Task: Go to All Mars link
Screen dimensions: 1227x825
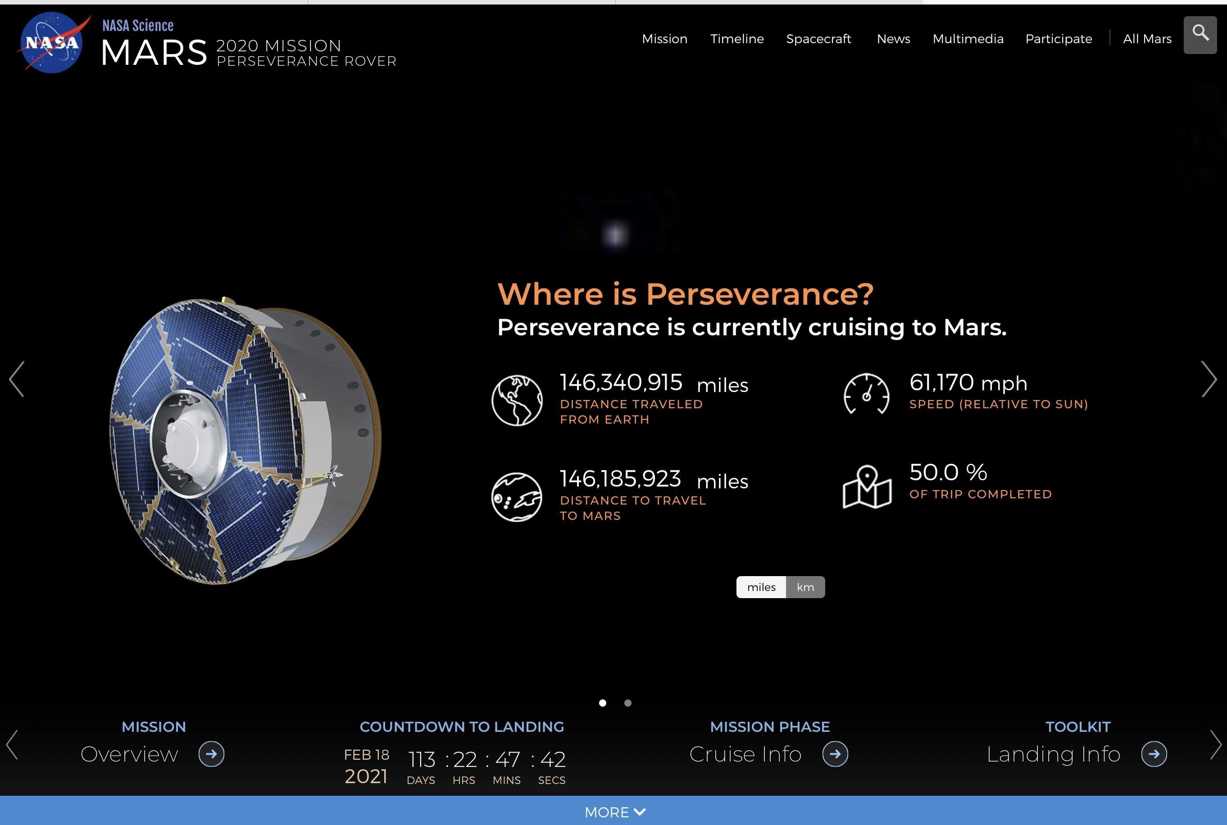Action: tap(1147, 39)
